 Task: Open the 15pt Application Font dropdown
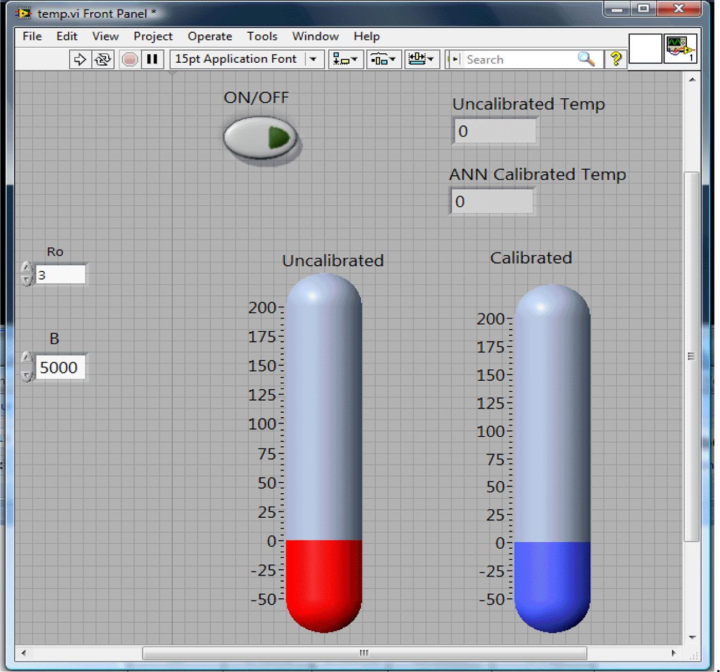[x=247, y=59]
